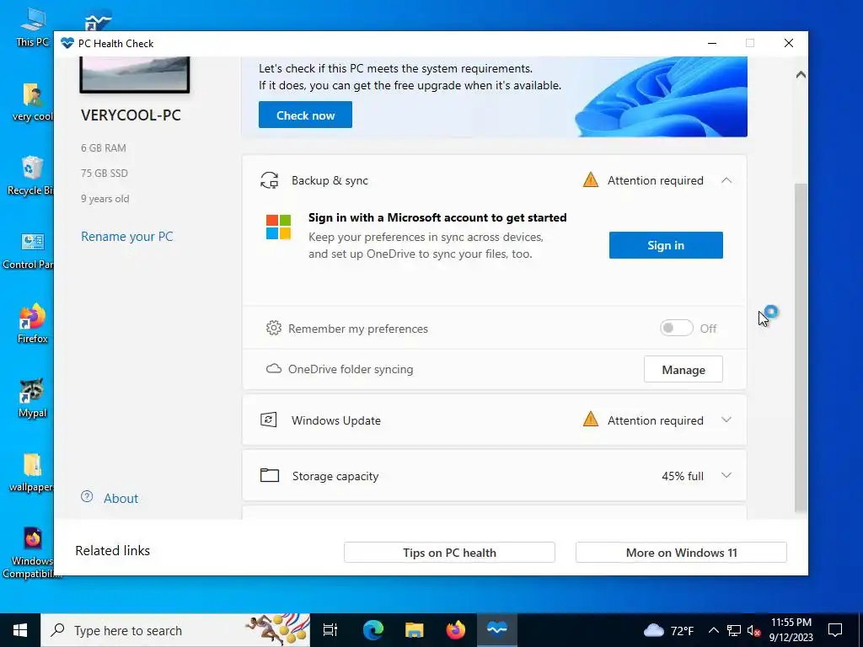Open Tips on PC health link

tap(449, 553)
